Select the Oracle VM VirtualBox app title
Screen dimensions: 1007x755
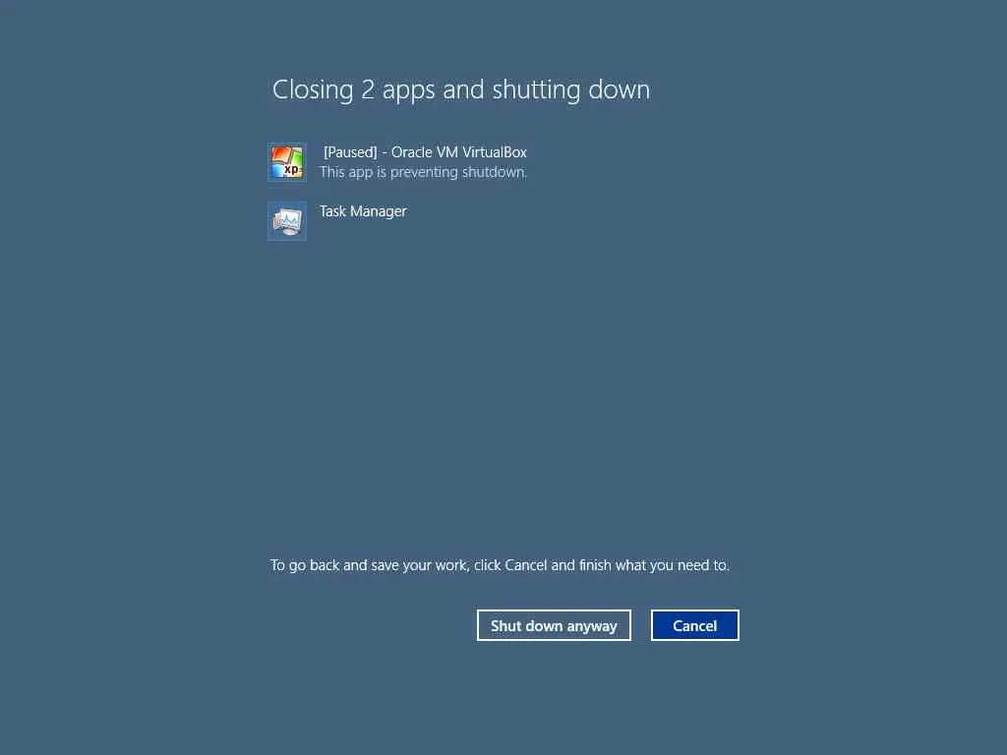point(425,152)
